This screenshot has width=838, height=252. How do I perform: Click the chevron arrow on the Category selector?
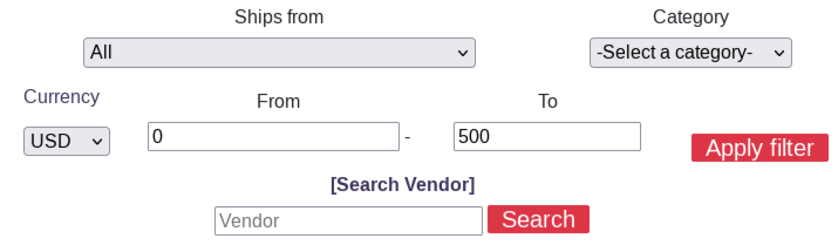[779, 53]
